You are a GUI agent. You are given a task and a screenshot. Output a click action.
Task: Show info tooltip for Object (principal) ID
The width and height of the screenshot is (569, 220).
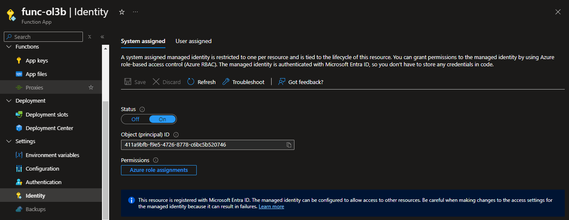176,135
